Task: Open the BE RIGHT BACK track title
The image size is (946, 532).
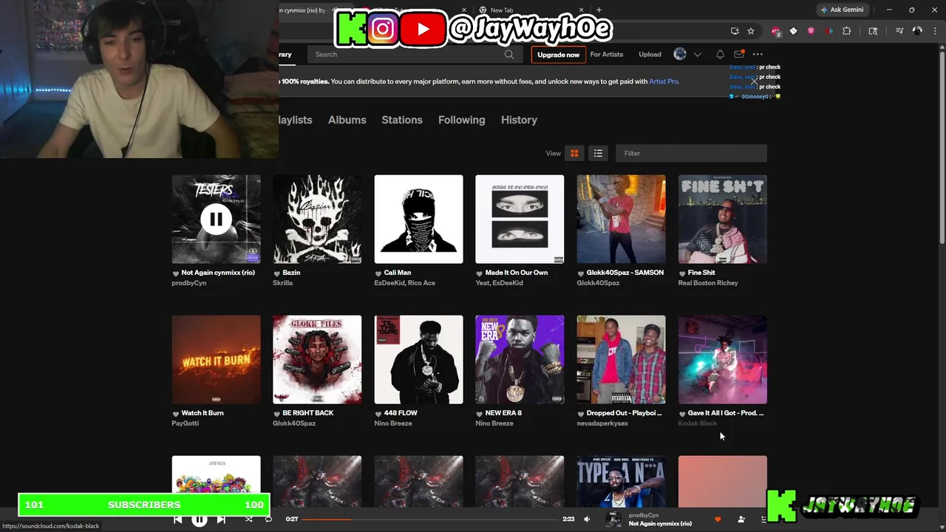Action: [x=307, y=413]
